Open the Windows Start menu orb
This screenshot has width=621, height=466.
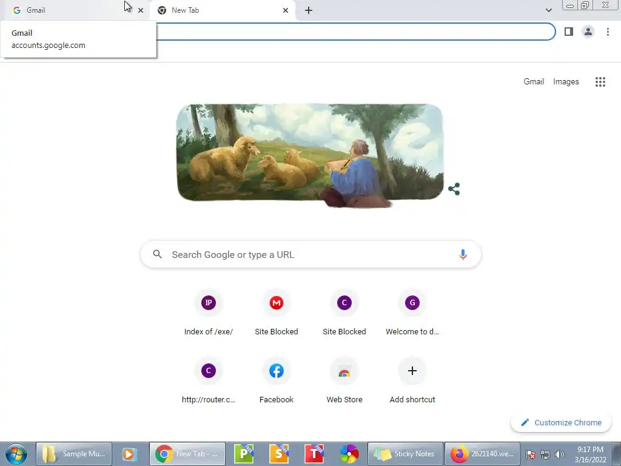pyautogui.click(x=16, y=454)
